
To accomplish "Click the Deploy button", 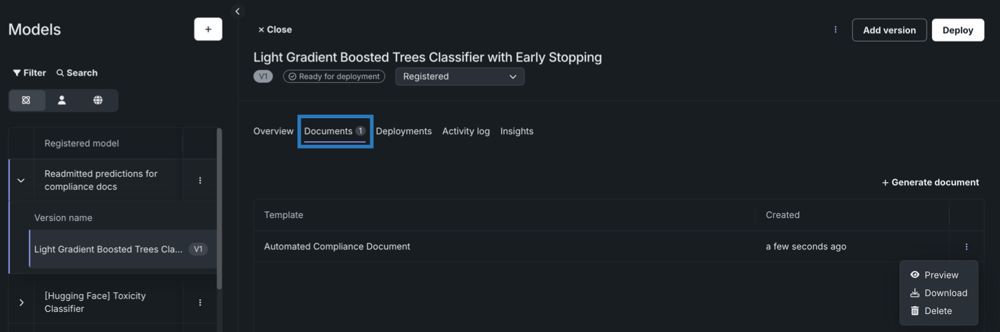I will click(x=957, y=30).
